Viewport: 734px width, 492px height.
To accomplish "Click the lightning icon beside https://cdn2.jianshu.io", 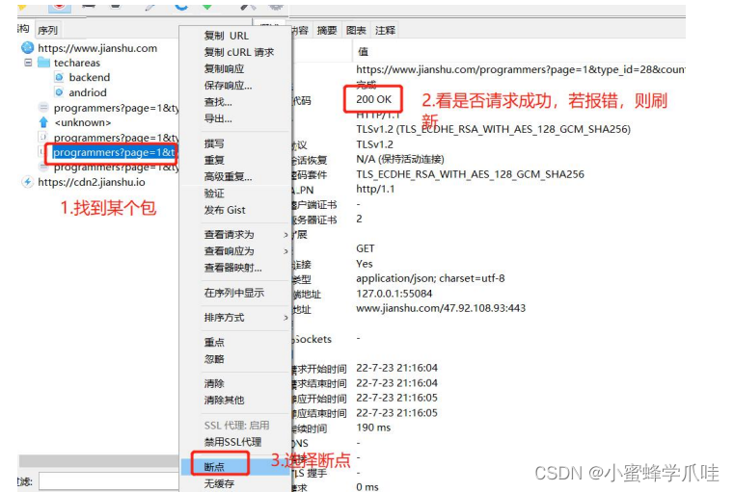I will pos(28,182).
